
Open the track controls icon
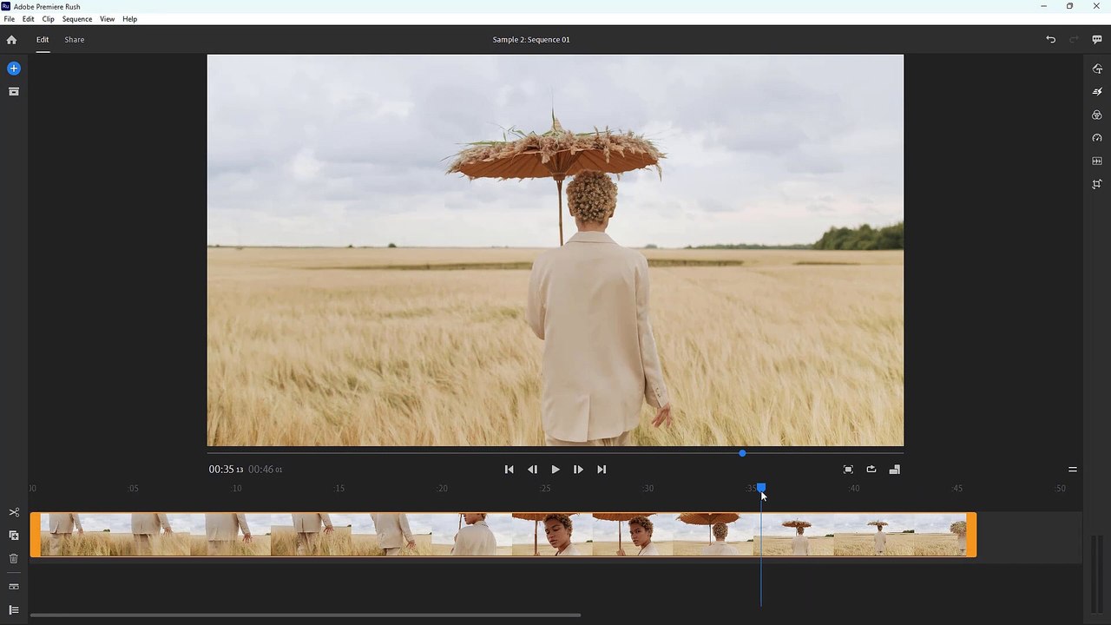click(x=14, y=587)
